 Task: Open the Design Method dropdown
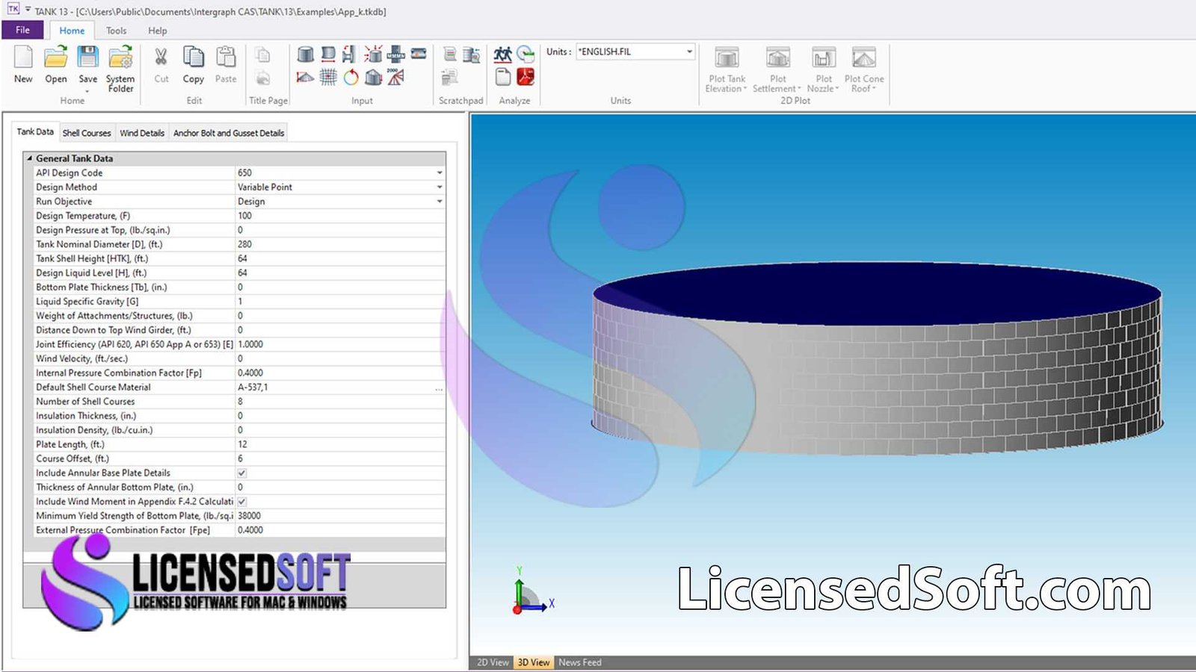click(x=440, y=187)
